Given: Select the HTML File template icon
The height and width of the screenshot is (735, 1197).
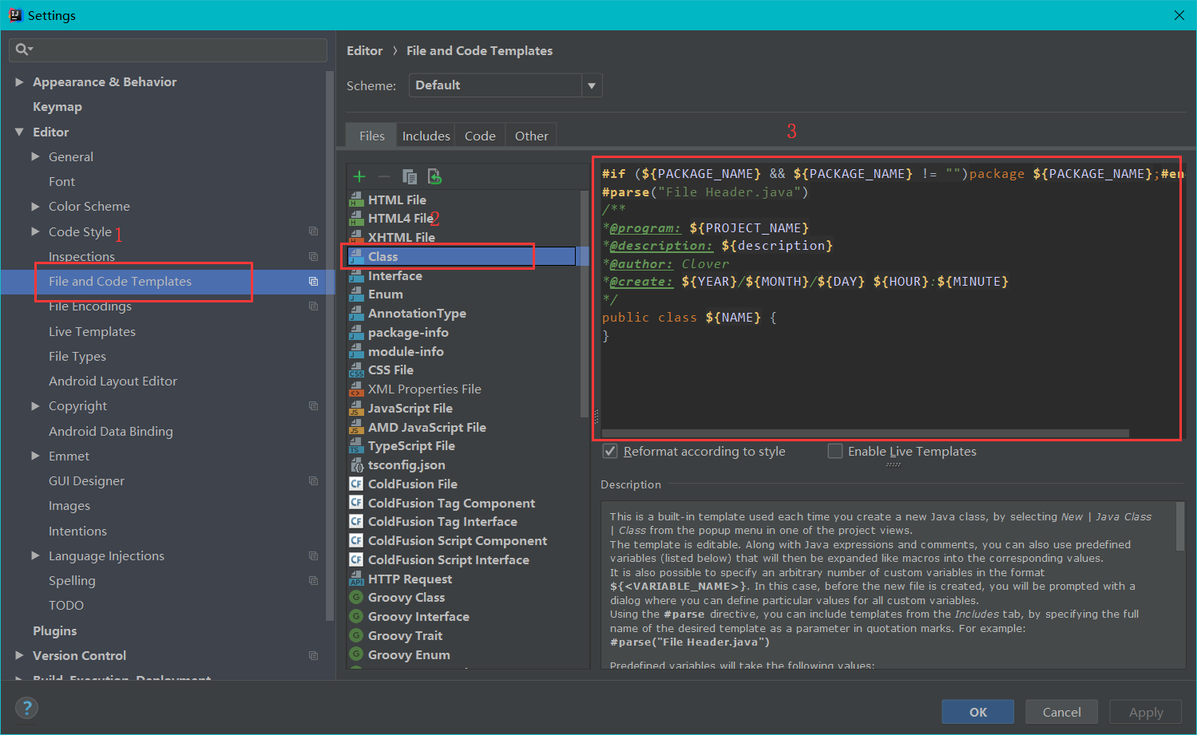Looking at the screenshot, I should pos(356,200).
